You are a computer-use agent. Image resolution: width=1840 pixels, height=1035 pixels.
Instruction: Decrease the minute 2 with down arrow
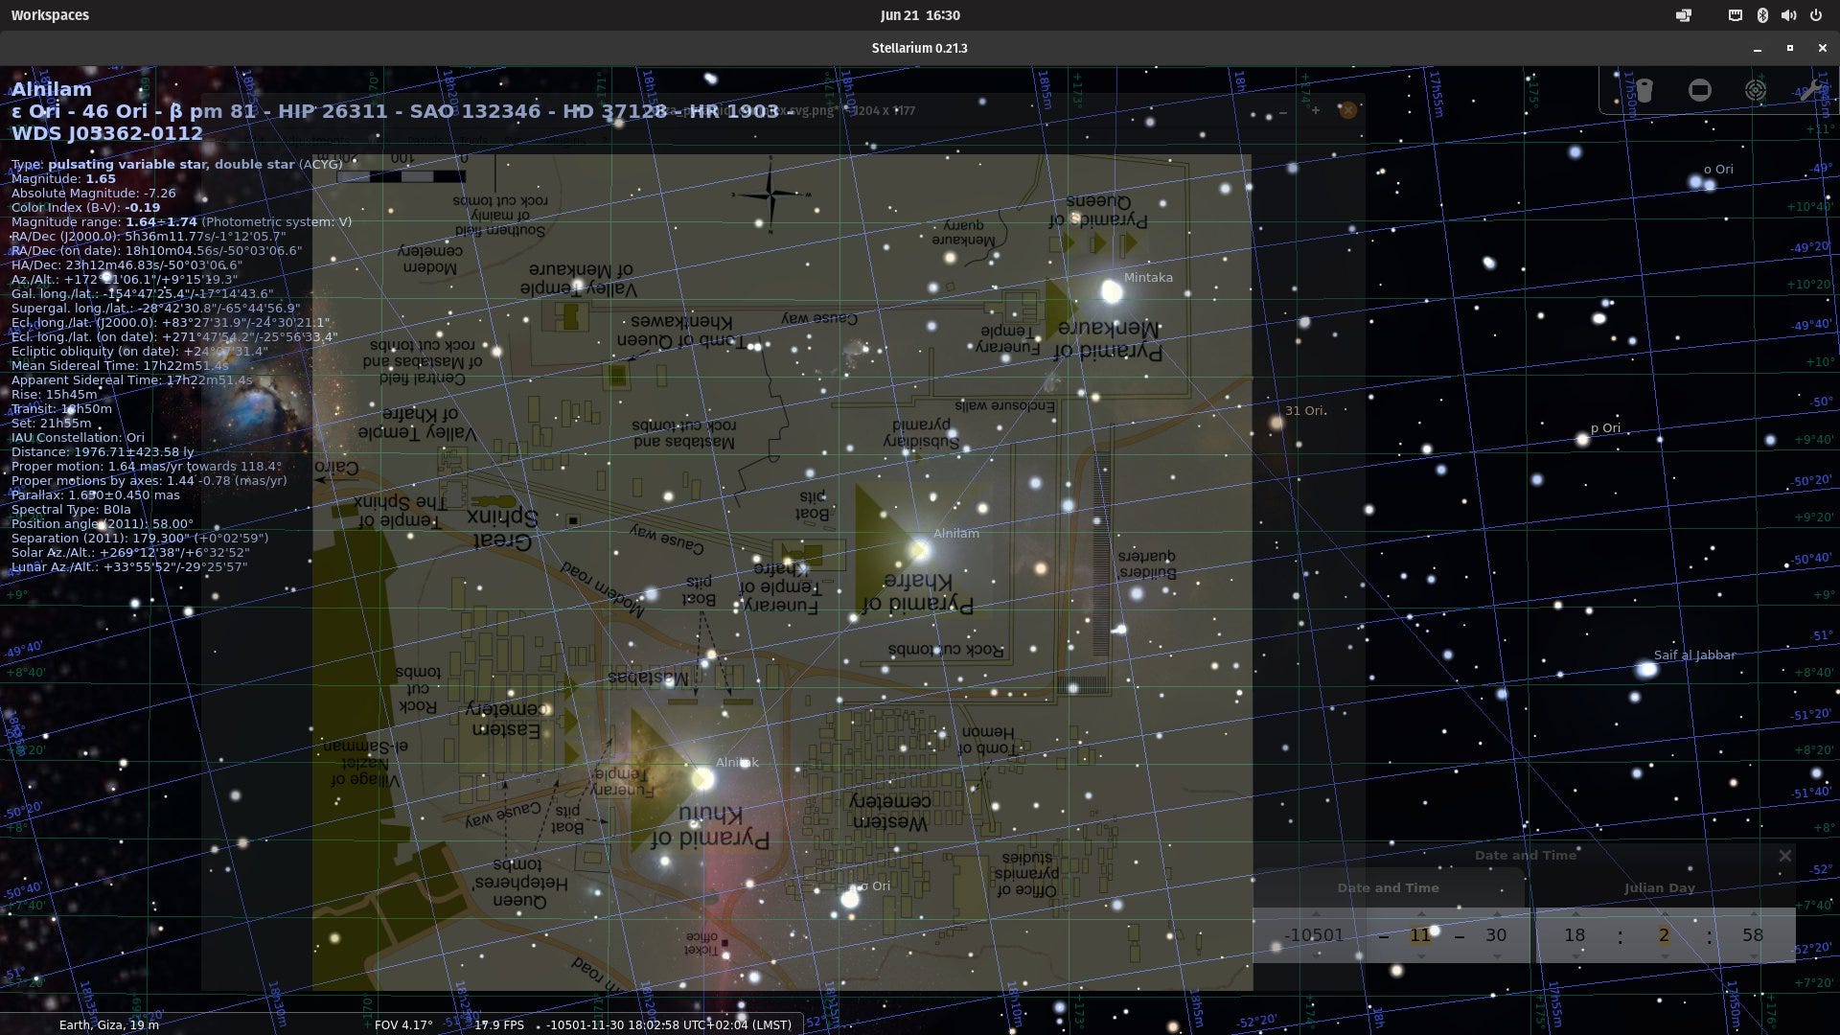tap(1664, 955)
